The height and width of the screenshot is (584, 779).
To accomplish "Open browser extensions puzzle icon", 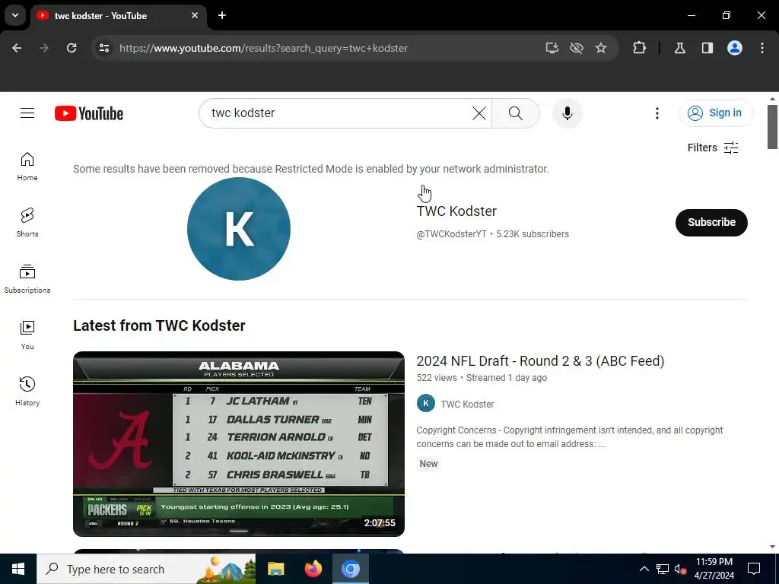I will point(639,48).
